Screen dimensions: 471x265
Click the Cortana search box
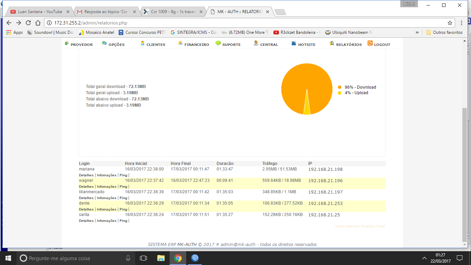coord(76,258)
